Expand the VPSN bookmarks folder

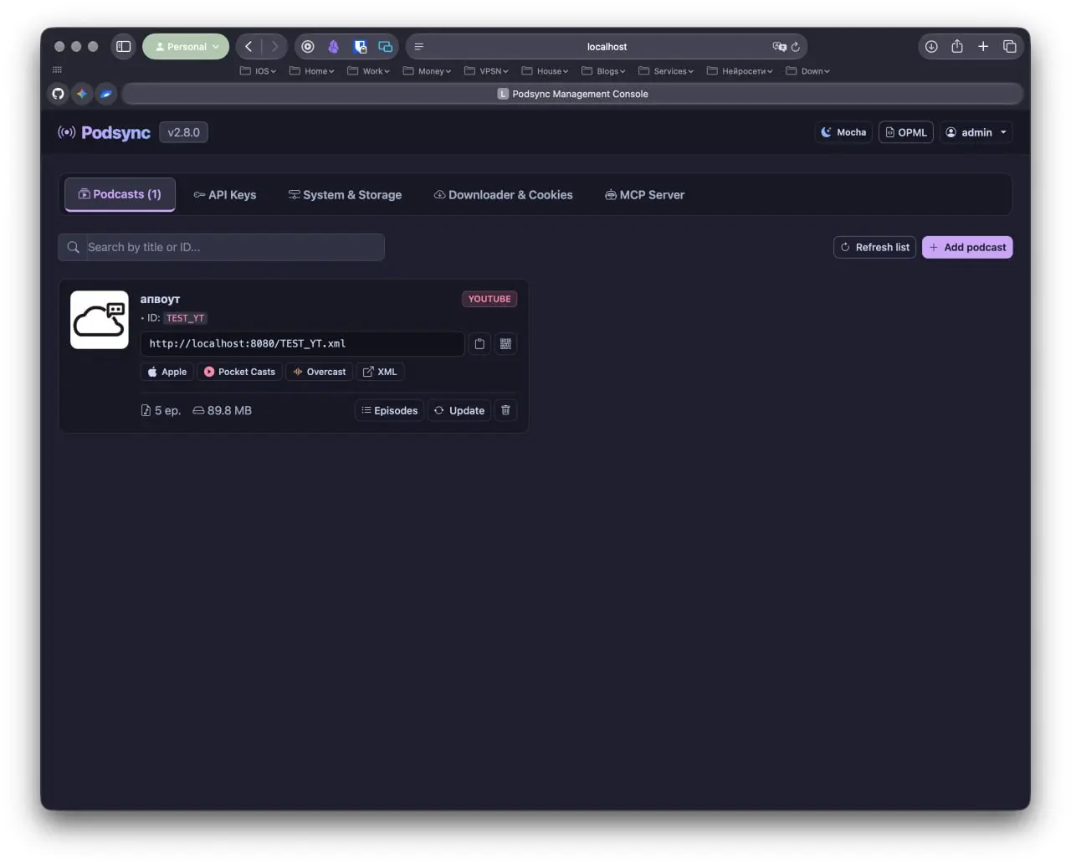point(486,71)
